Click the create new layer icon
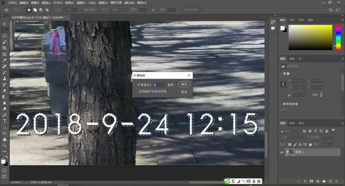345x186 pixels. [x=330, y=181]
